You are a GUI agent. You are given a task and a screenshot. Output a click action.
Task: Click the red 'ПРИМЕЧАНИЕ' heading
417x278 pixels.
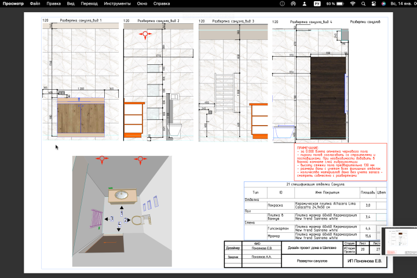coord(308,148)
